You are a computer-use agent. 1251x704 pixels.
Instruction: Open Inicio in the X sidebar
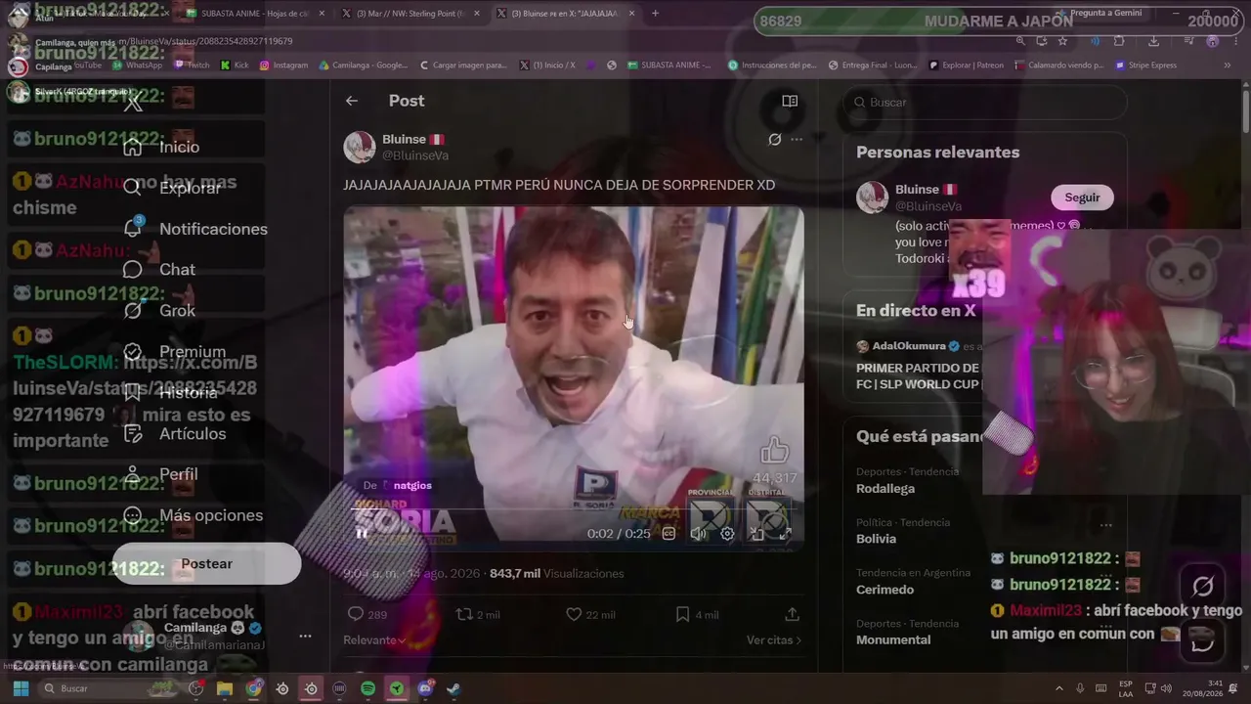[x=162, y=147]
